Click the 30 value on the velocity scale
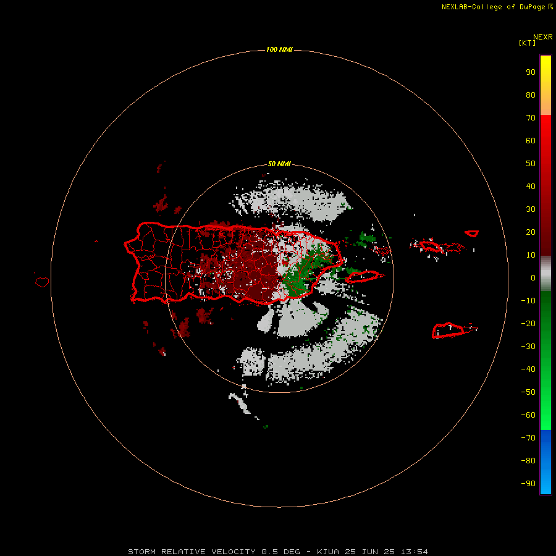The height and width of the screenshot is (556, 556). coord(531,209)
